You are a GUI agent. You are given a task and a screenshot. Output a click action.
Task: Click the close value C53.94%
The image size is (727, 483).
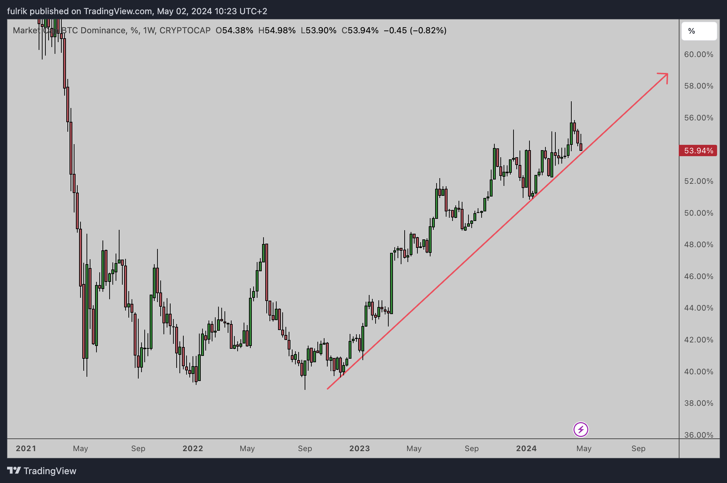(x=360, y=30)
